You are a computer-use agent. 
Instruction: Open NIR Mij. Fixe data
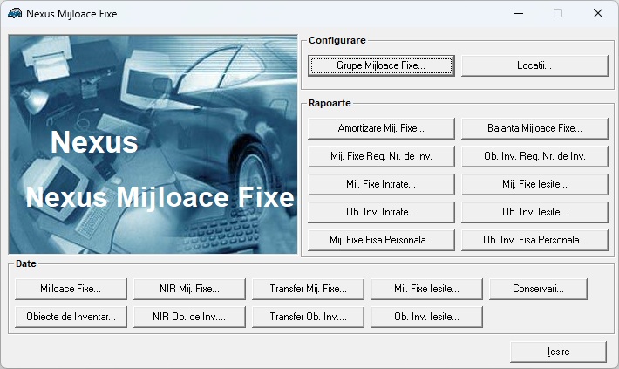pyautogui.click(x=189, y=289)
